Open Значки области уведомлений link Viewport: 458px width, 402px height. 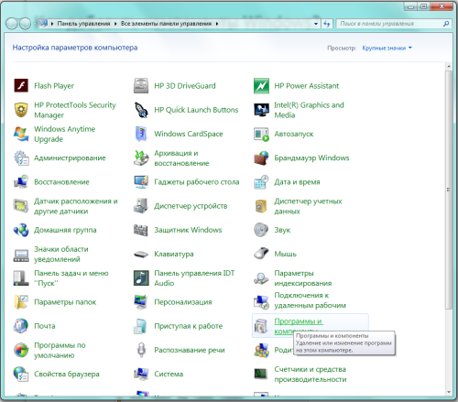(61, 254)
